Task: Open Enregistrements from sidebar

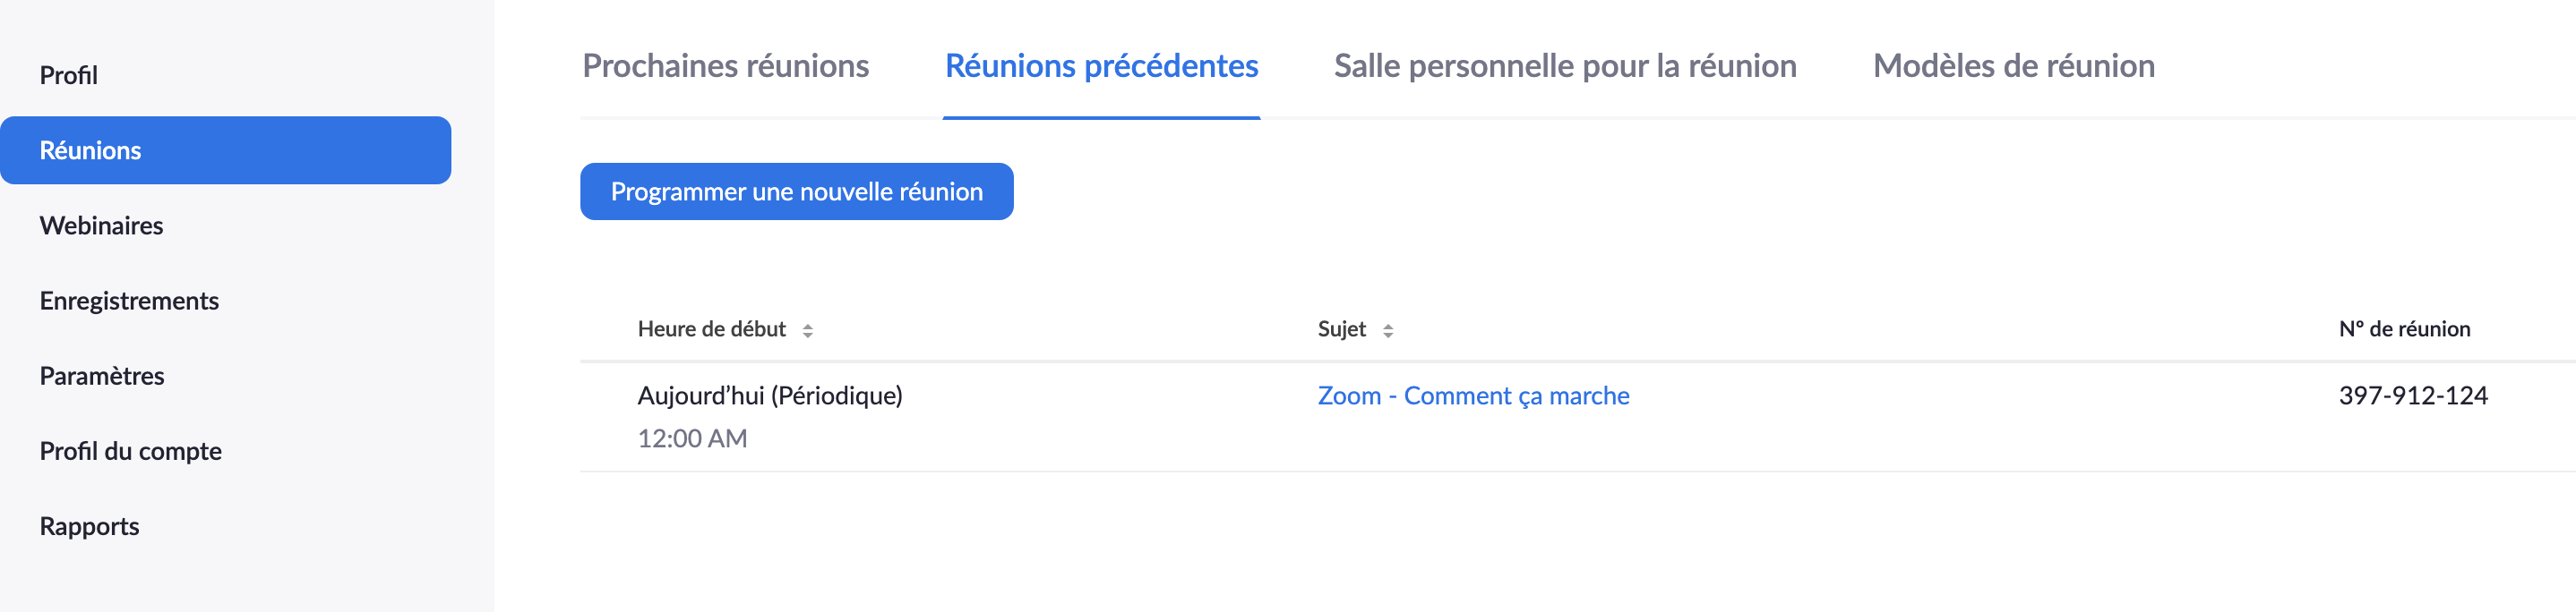Action: [129, 301]
